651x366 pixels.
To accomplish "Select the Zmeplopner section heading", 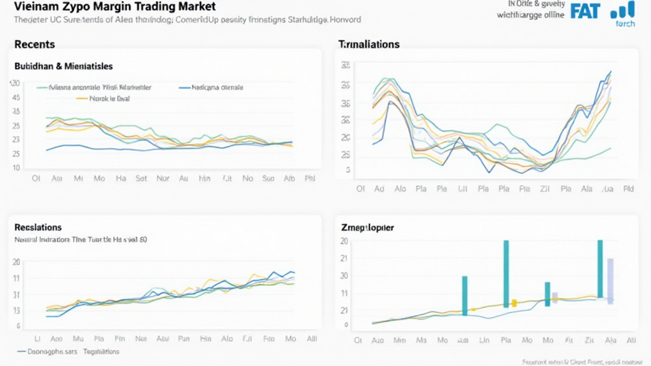I will tap(367, 227).
